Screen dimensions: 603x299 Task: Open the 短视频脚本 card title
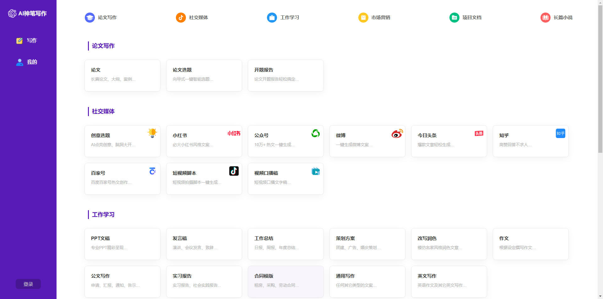(x=184, y=173)
